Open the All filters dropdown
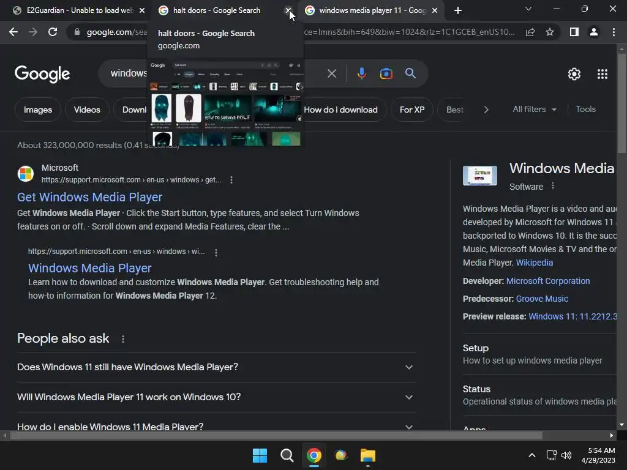The width and height of the screenshot is (627, 470). [534, 109]
